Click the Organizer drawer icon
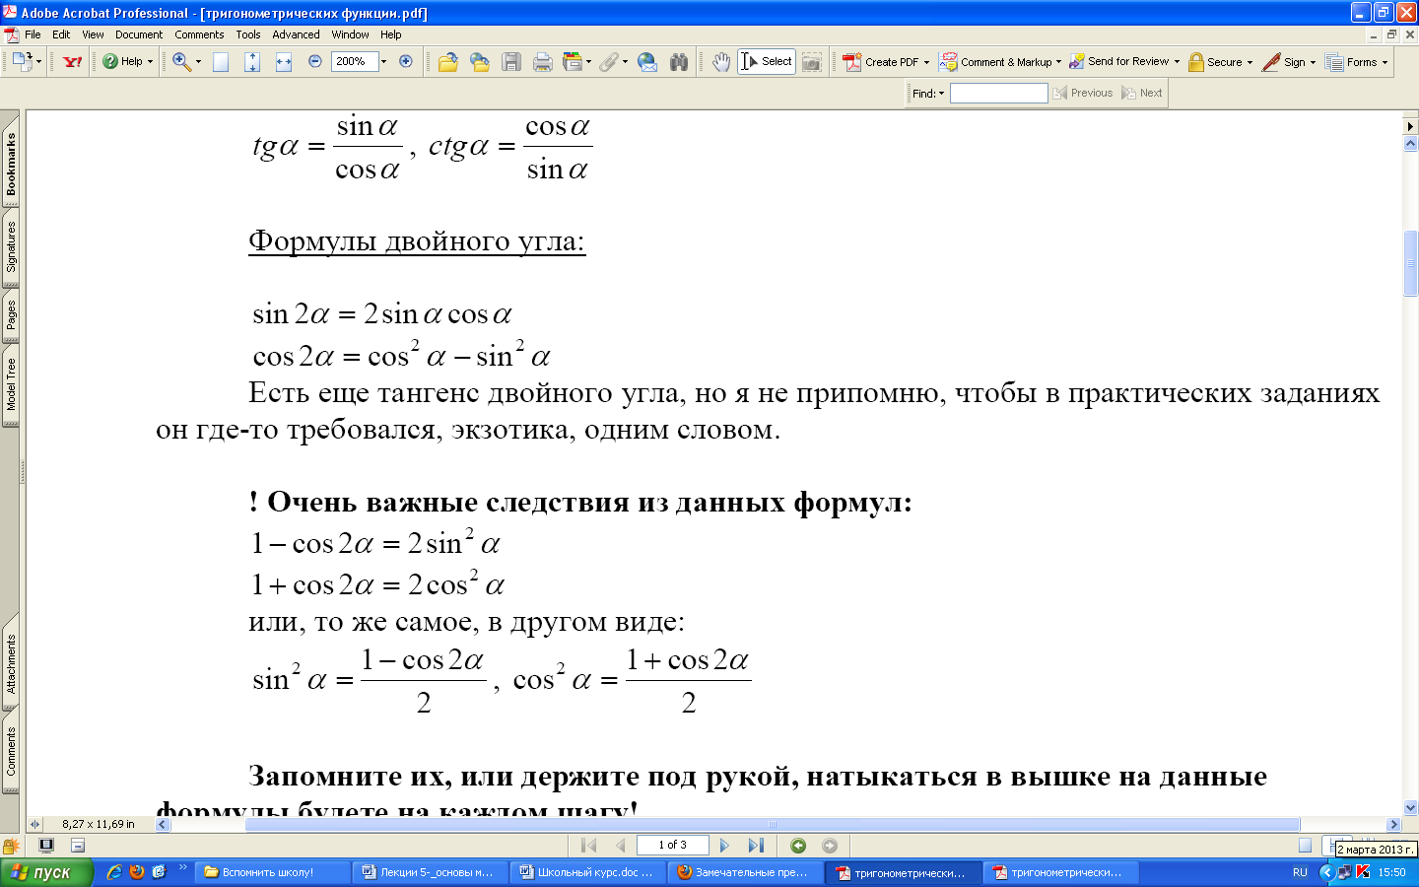This screenshot has height=887, width=1419. pos(573,61)
